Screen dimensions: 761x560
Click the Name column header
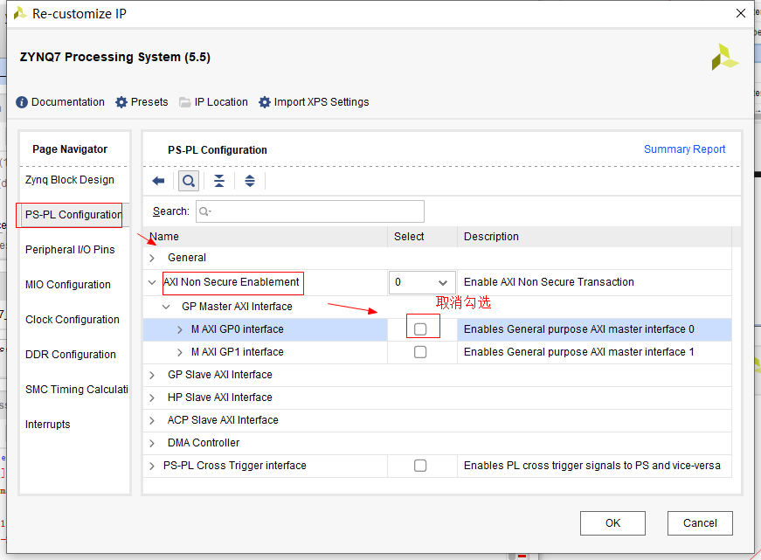[x=164, y=237]
